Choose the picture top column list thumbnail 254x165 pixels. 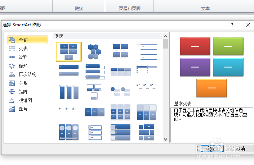click(x=146, y=112)
